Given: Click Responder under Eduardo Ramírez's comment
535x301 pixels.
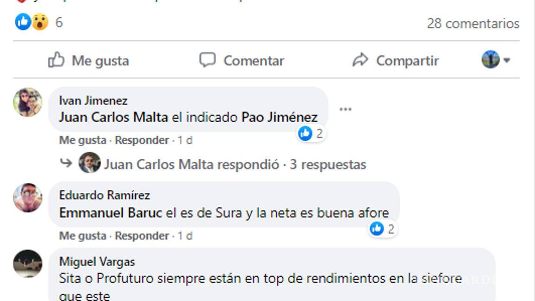Looking at the screenshot, I should tap(142, 236).
